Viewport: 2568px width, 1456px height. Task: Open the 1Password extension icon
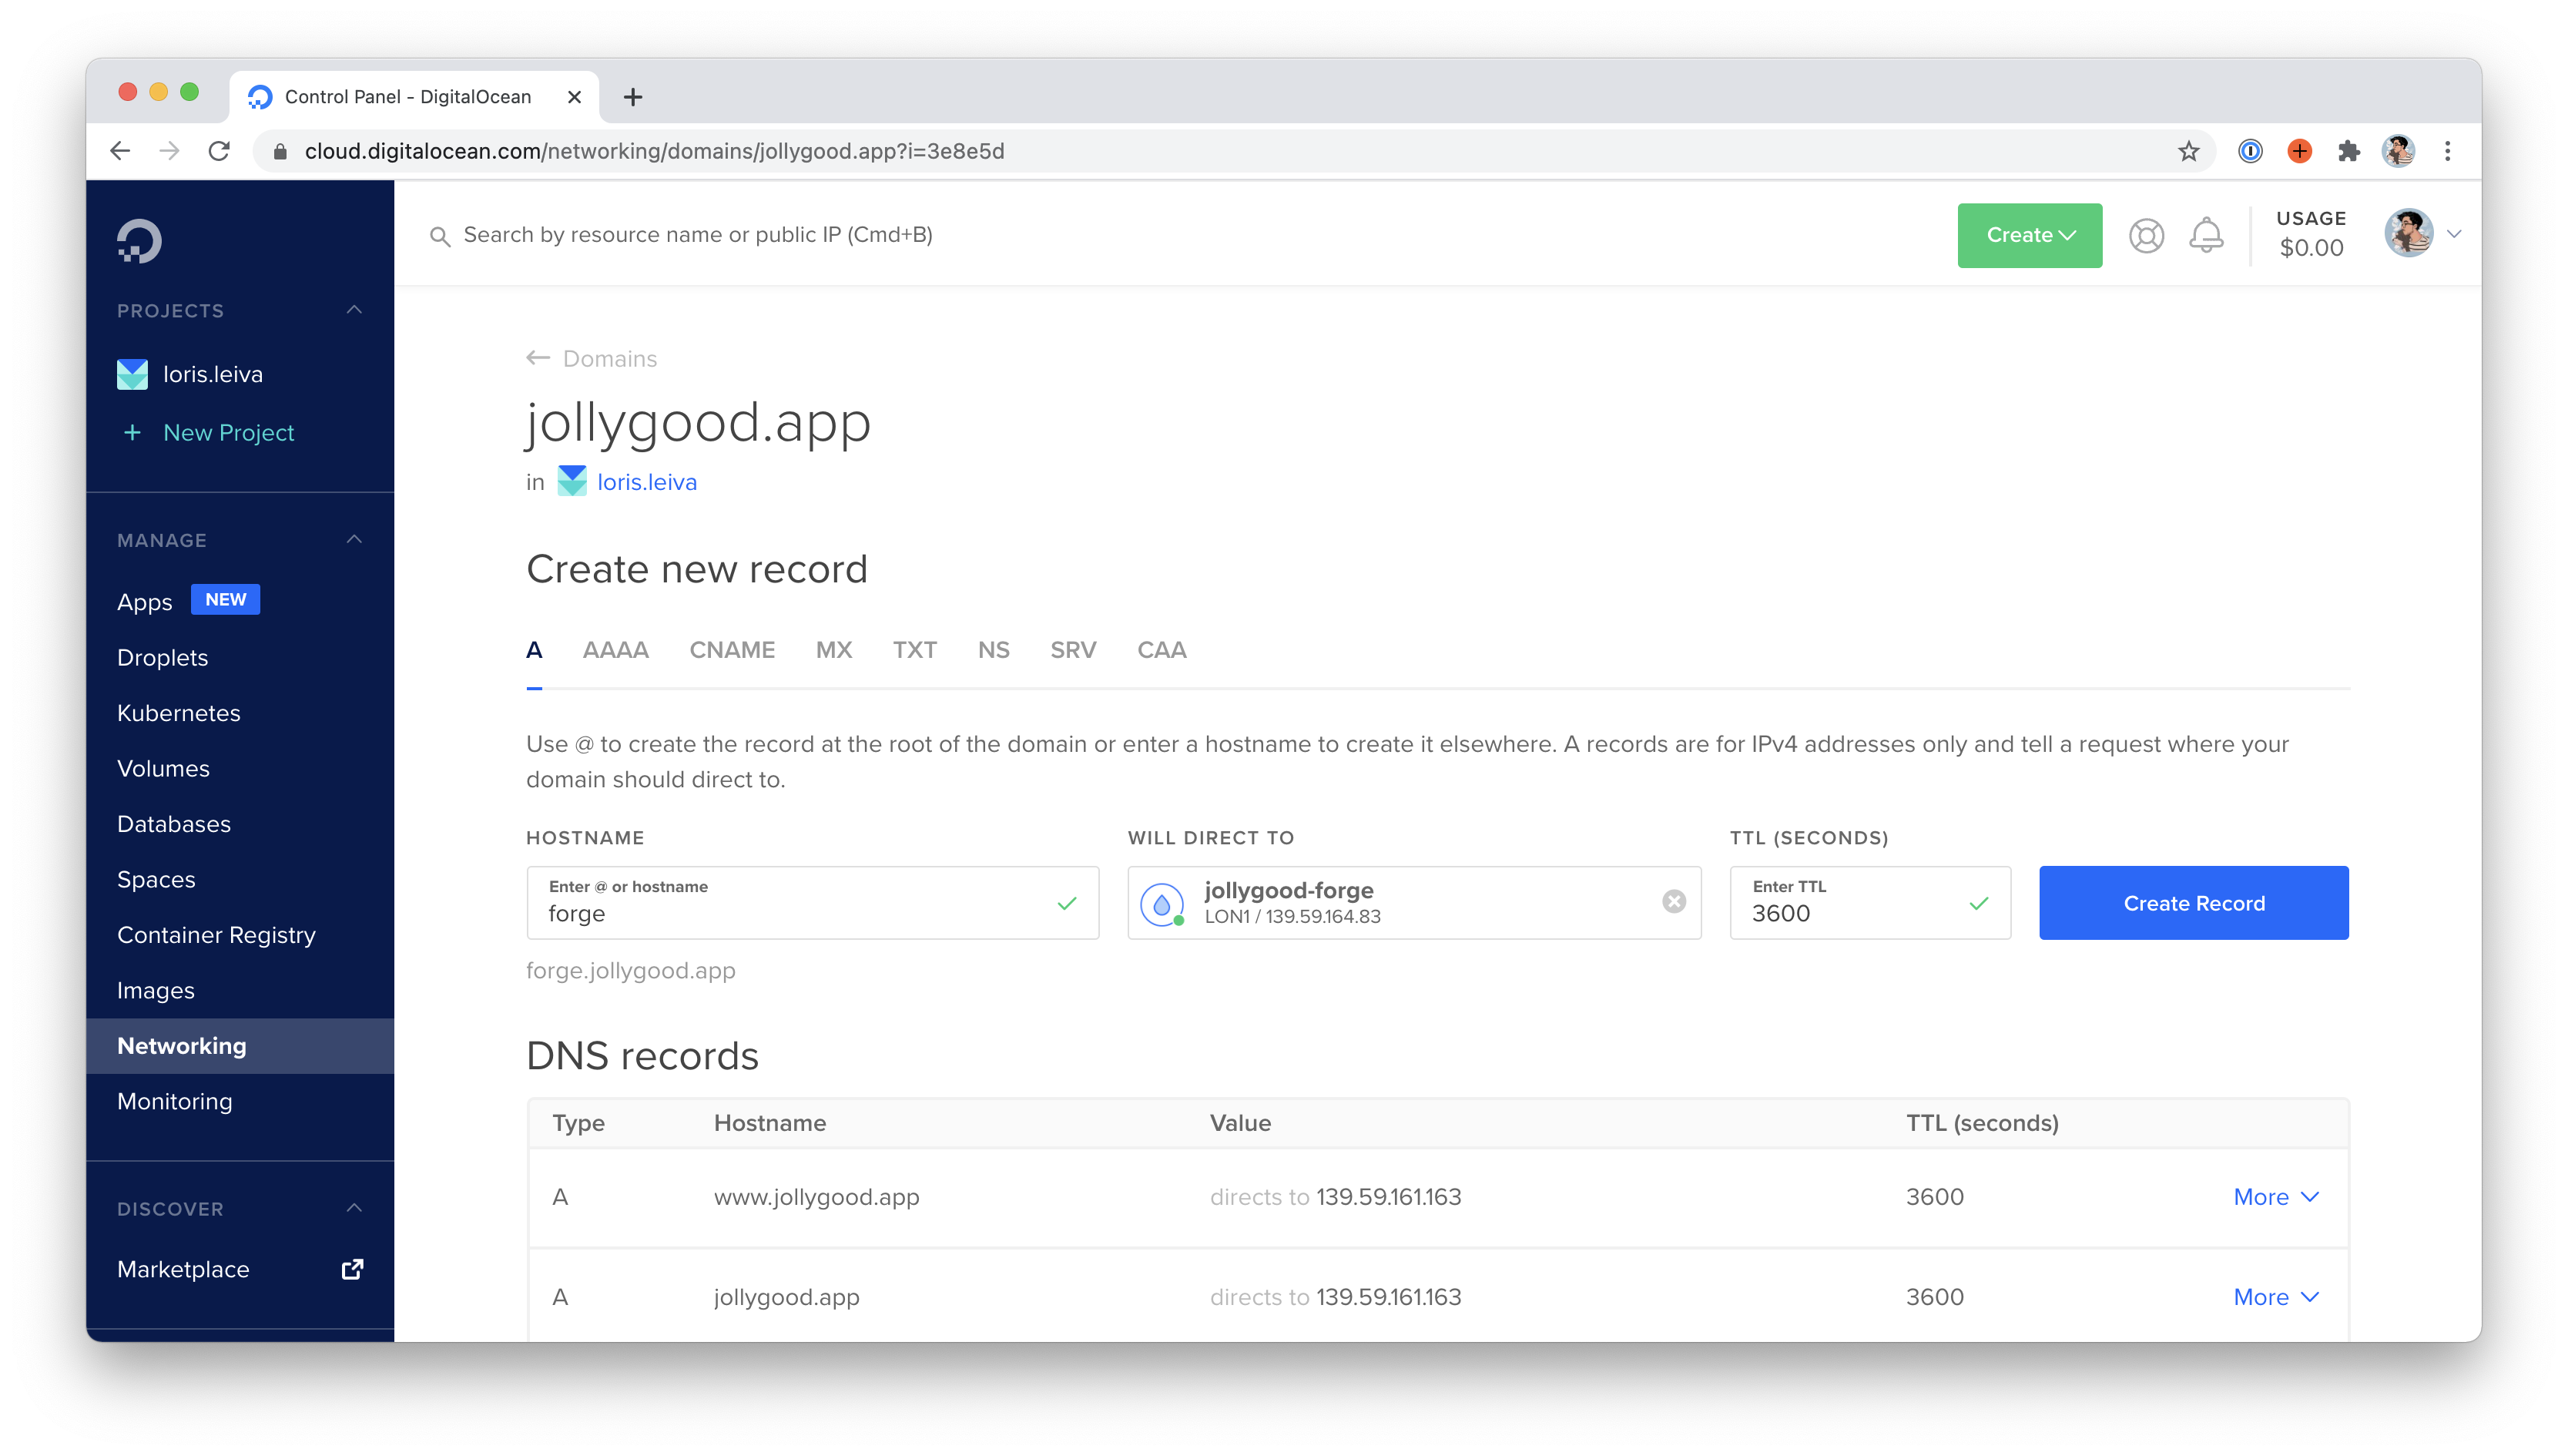pyautogui.click(x=2250, y=151)
